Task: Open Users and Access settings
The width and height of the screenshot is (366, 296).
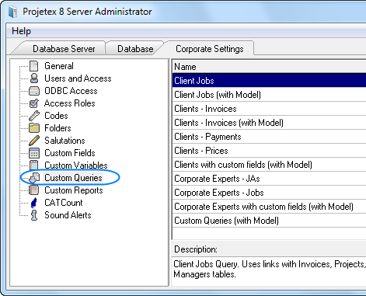Action: pyautogui.click(x=78, y=78)
